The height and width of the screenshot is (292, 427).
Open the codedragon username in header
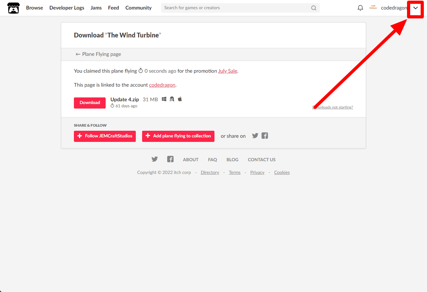394,8
